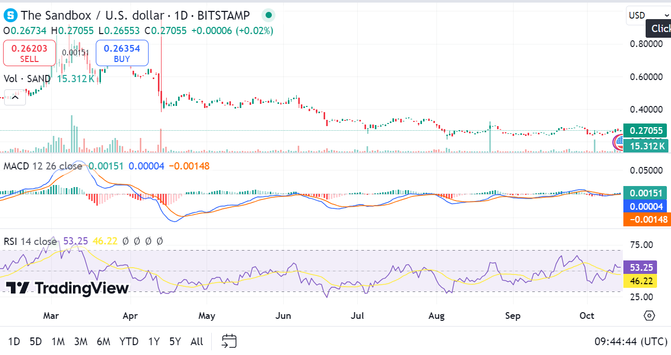
Task: Select the 6M timeframe tab
Action: click(103, 342)
